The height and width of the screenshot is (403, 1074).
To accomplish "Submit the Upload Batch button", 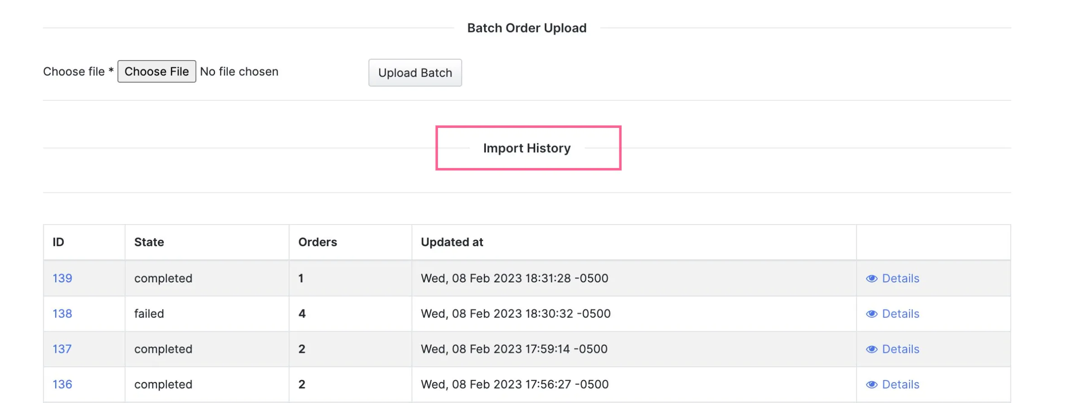I will pyautogui.click(x=415, y=73).
